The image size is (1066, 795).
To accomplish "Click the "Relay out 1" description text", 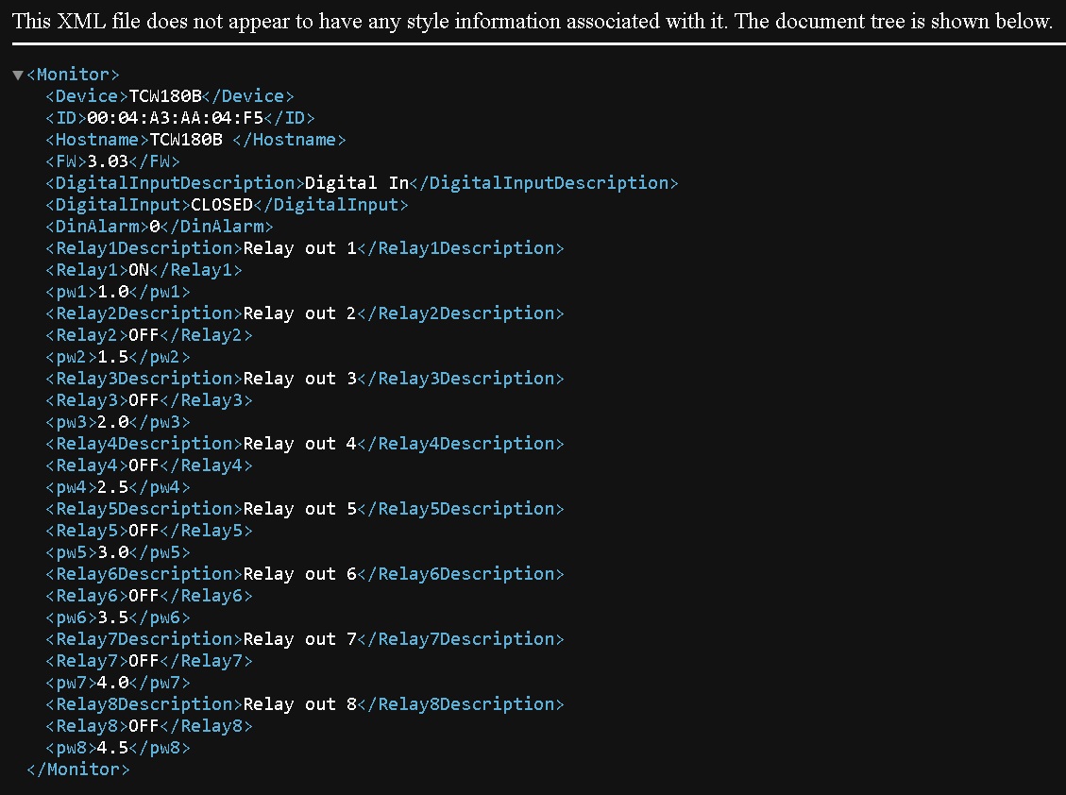I will click(x=299, y=248).
